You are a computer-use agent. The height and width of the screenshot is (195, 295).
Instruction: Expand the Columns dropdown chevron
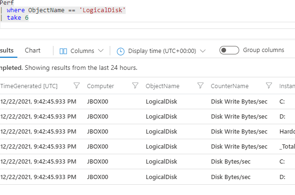101,51
